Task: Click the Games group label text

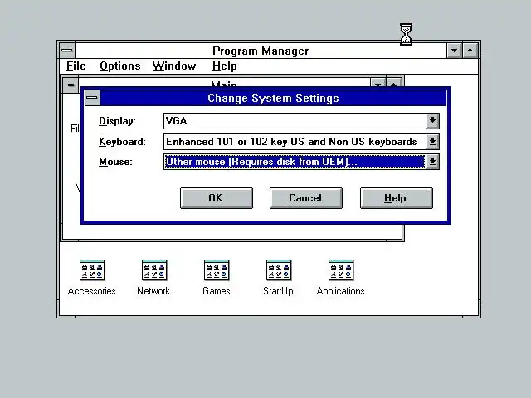Action: tap(217, 291)
